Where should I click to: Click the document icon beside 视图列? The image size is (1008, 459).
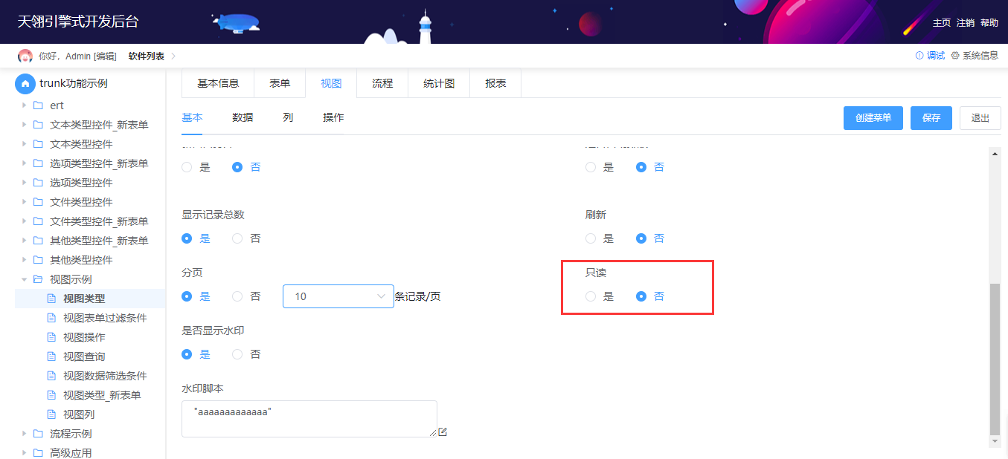pyautogui.click(x=51, y=414)
